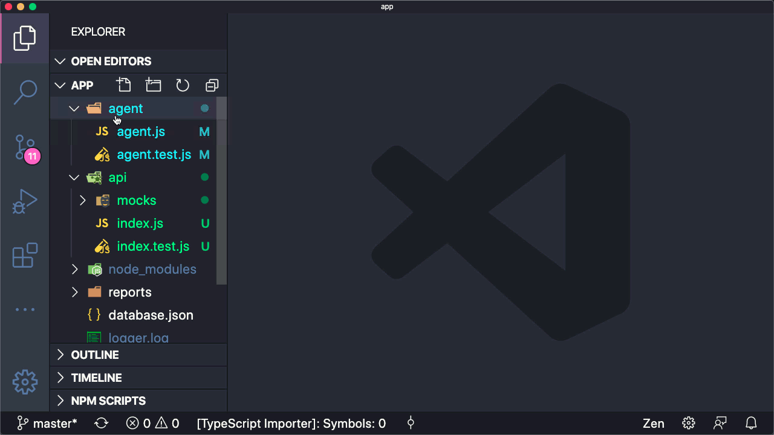Open the feedback icon in status bar
Viewport: 774px width, 435px height.
720,423
